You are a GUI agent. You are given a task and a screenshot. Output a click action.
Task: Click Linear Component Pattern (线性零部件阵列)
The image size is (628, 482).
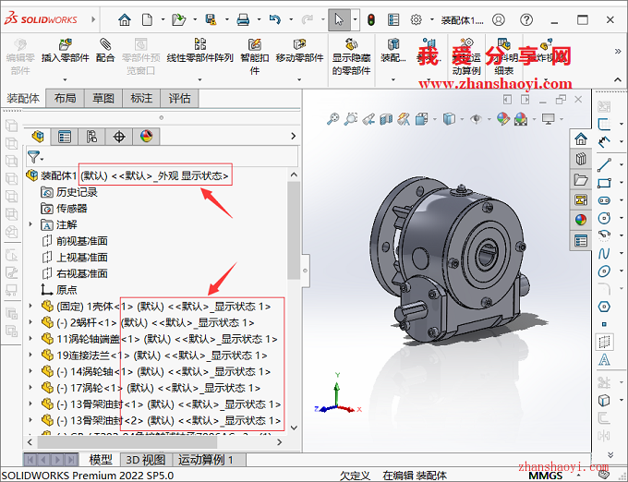(x=199, y=51)
